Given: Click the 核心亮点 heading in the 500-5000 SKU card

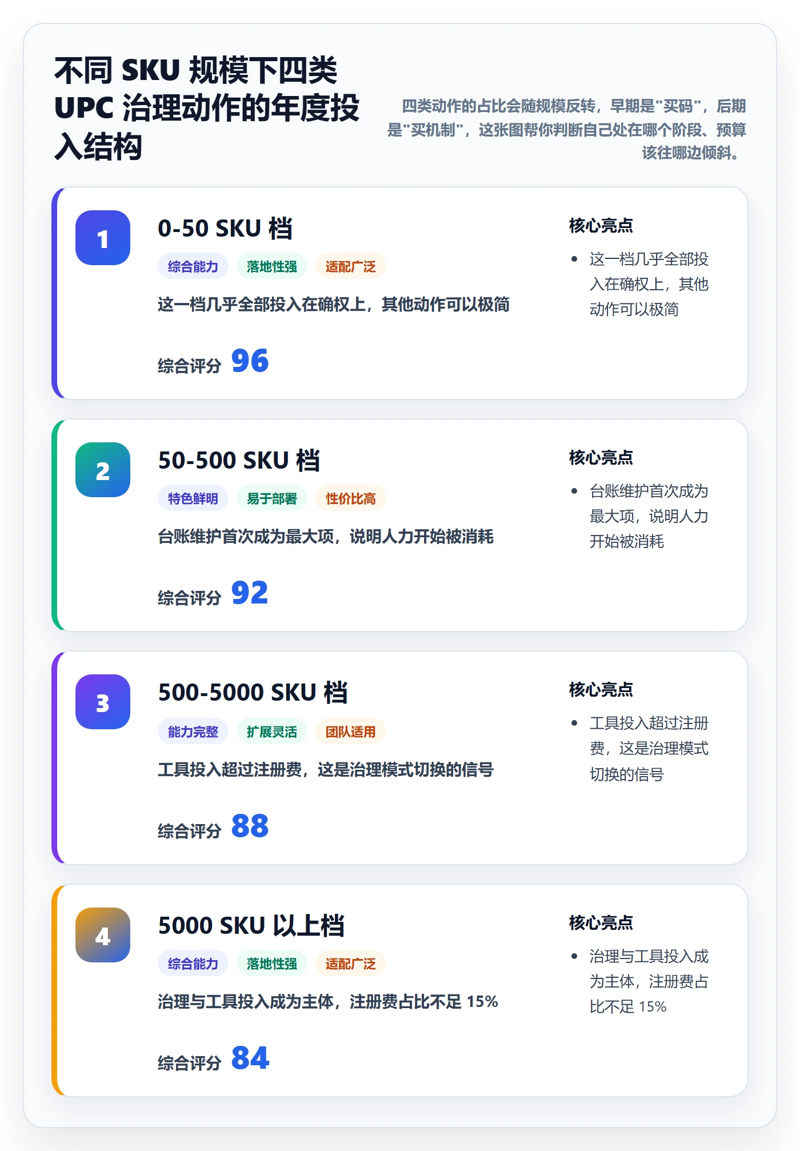Looking at the screenshot, I should (601, 690).
